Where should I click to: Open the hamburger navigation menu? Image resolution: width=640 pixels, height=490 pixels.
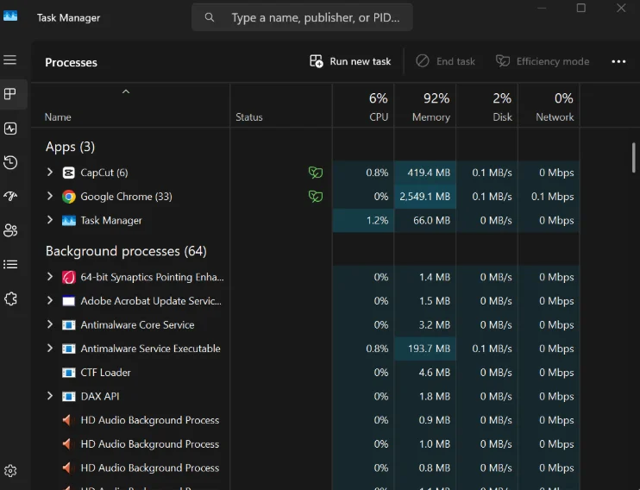[x=10, y=60]
